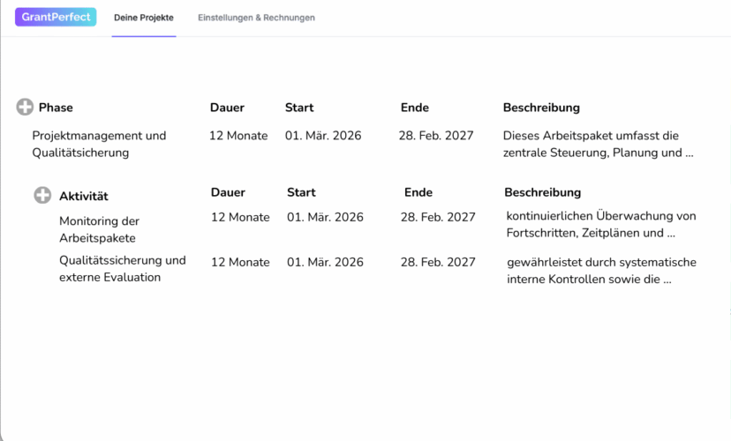Expand the description starting with gewährleistet durch
This screenshot has height=441, width=731.
(x=600, y=271)
